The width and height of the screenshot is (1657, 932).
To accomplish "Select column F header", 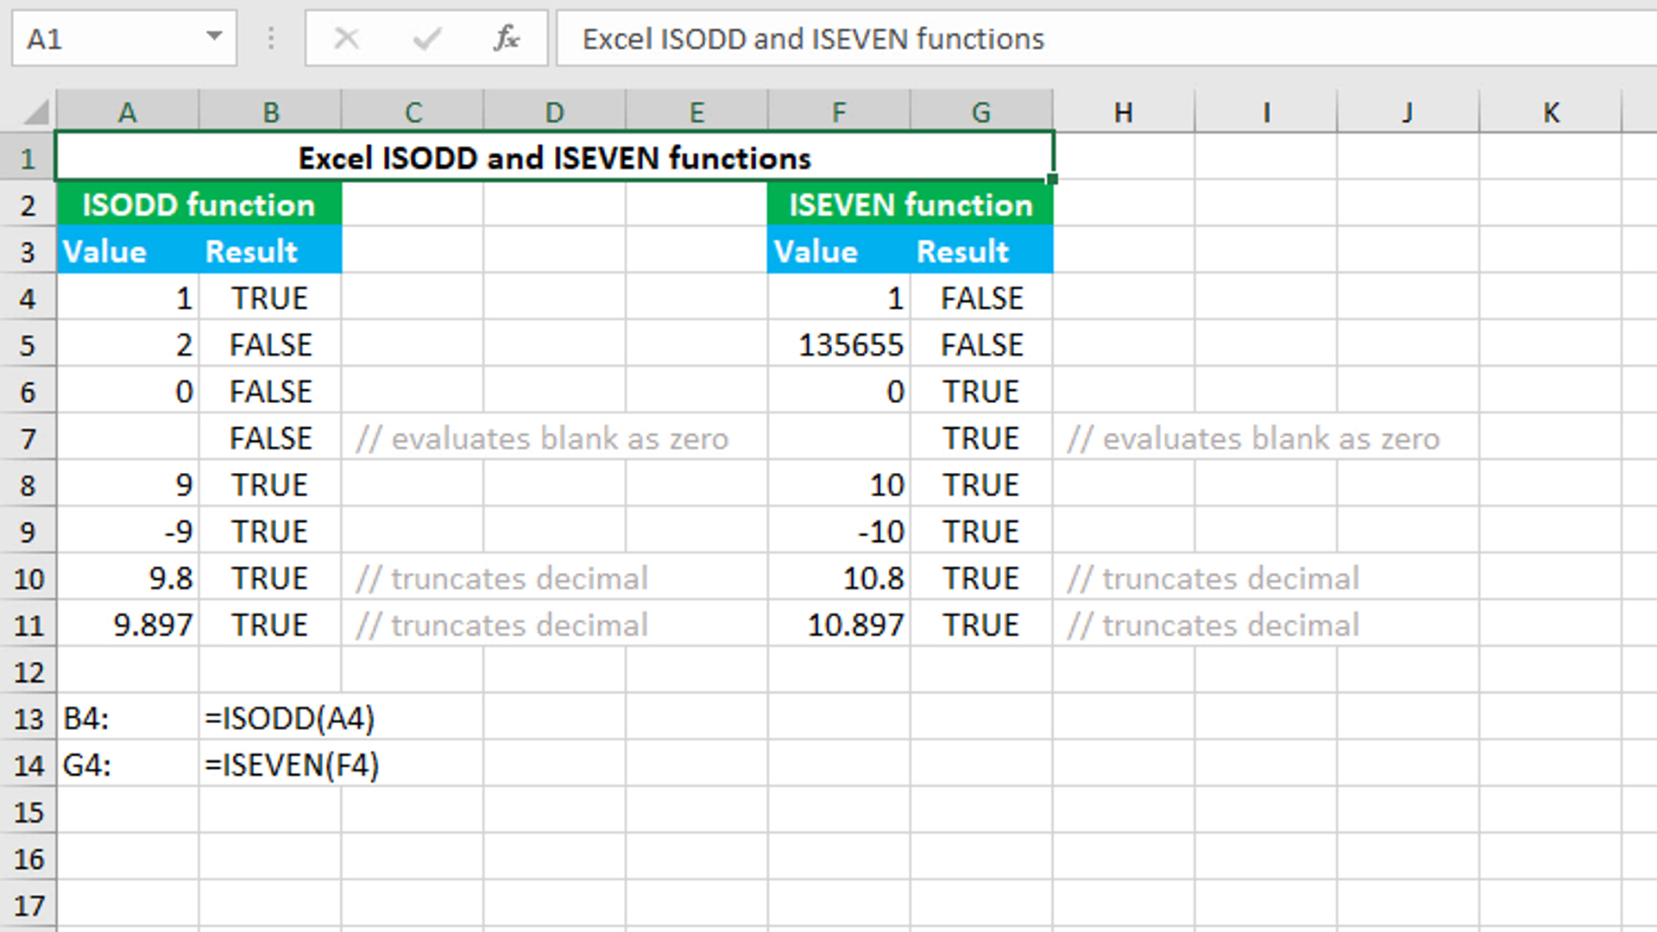I will pyautogui.click(x=839, y=112).
